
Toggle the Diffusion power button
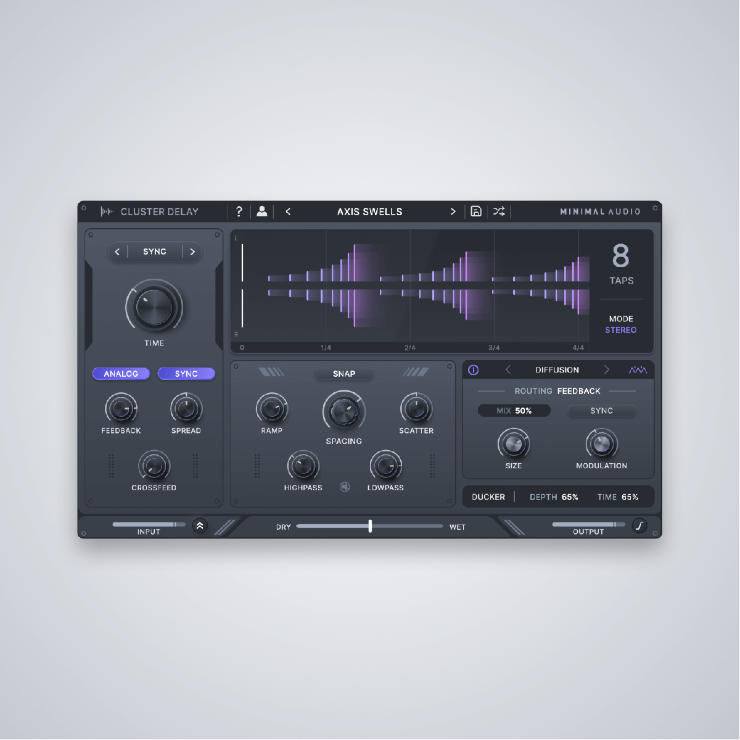click(x=474, y=370)
